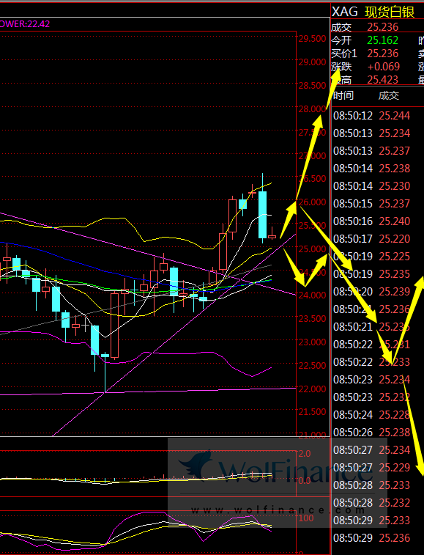Click price 25.238 in the 08:50:26 row
Viewport: 424px width, 555px height.
click(395, 433)
